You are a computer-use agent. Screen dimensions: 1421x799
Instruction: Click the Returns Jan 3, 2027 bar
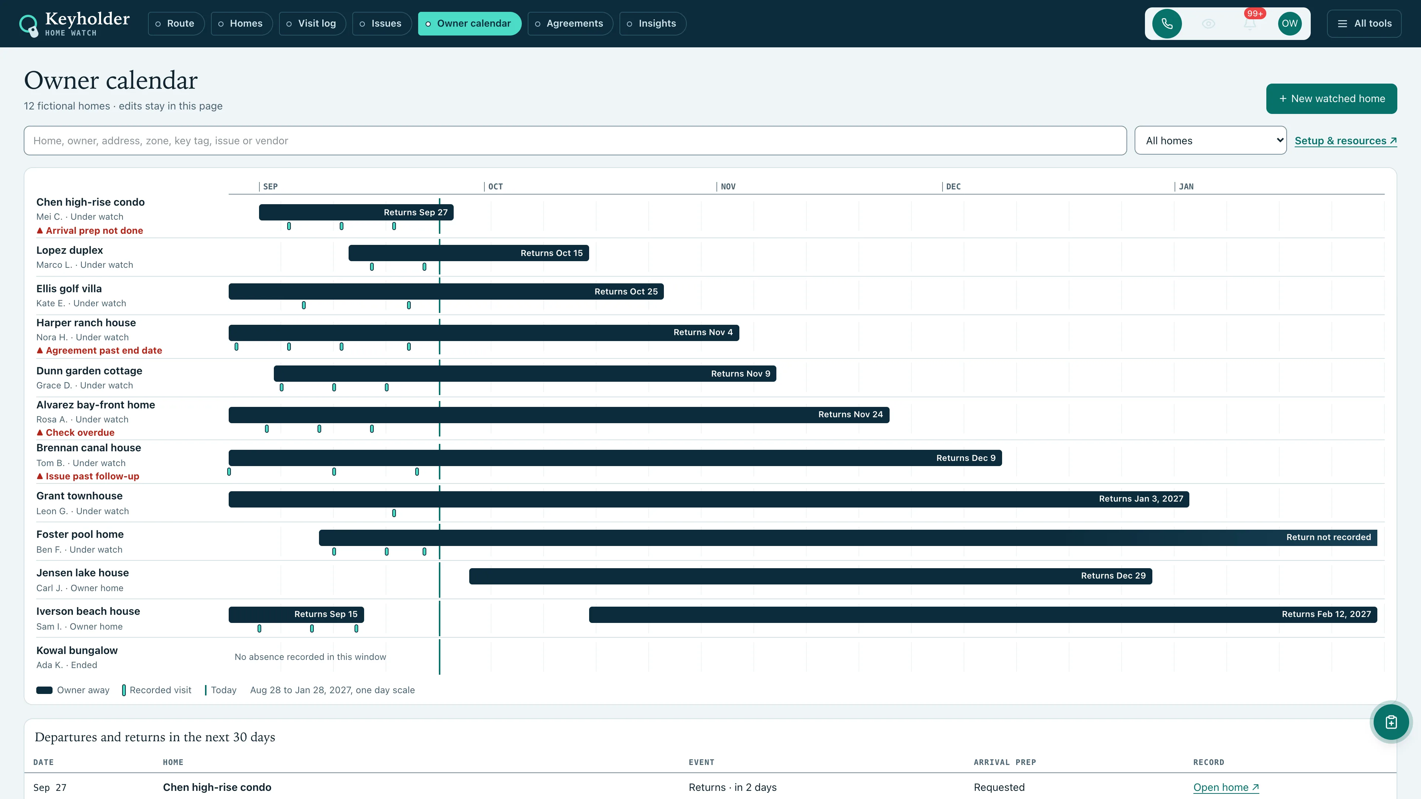tap(709, 499)
